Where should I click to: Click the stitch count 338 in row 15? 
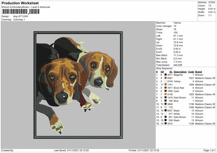(x=170, y=121)
